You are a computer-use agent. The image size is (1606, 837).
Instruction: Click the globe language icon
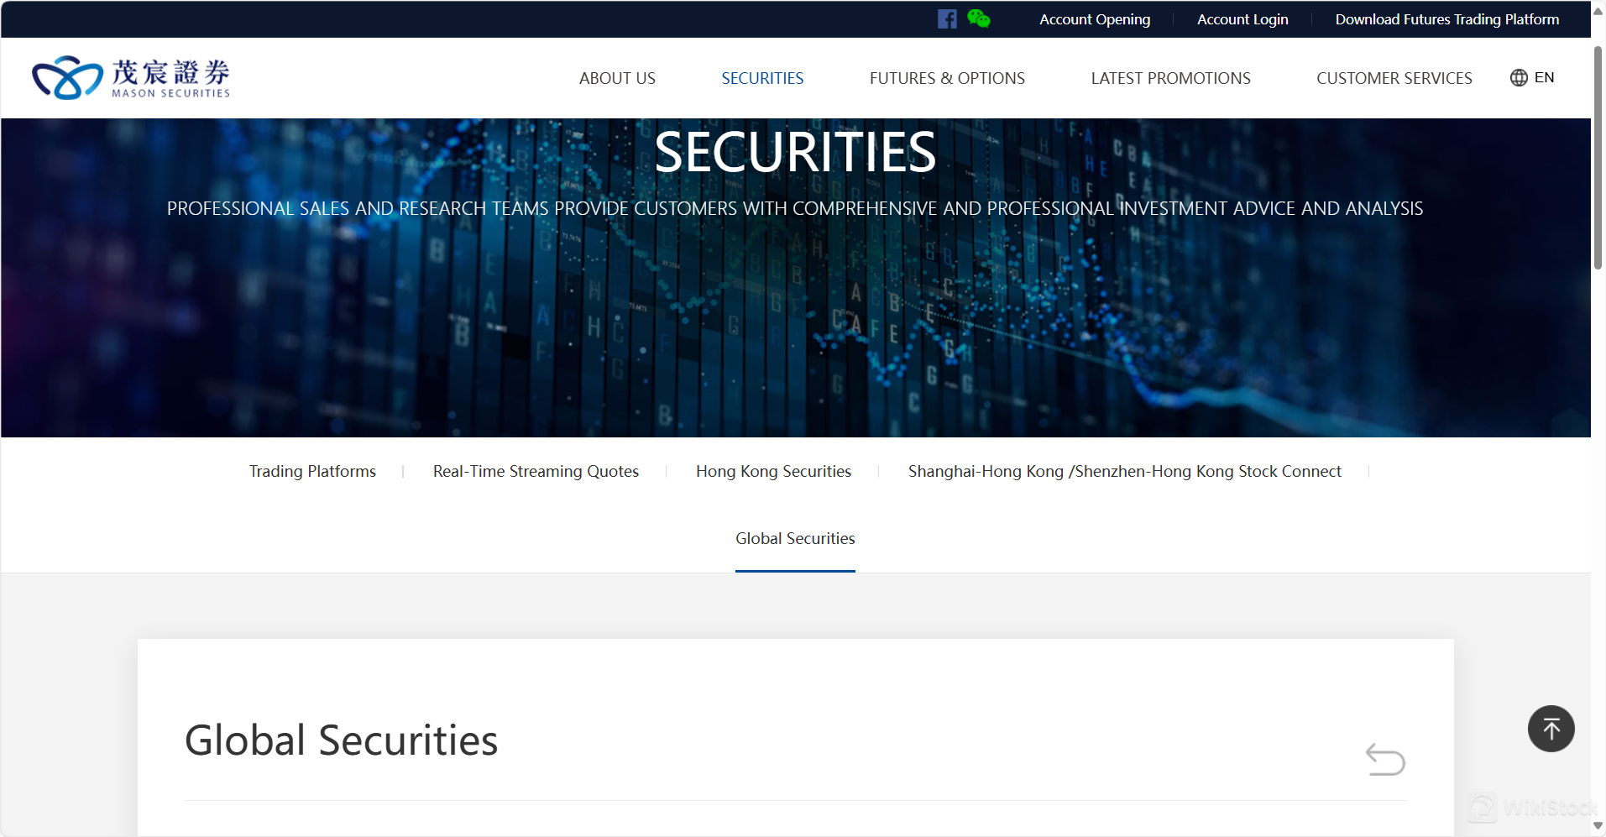(1519, 78)
